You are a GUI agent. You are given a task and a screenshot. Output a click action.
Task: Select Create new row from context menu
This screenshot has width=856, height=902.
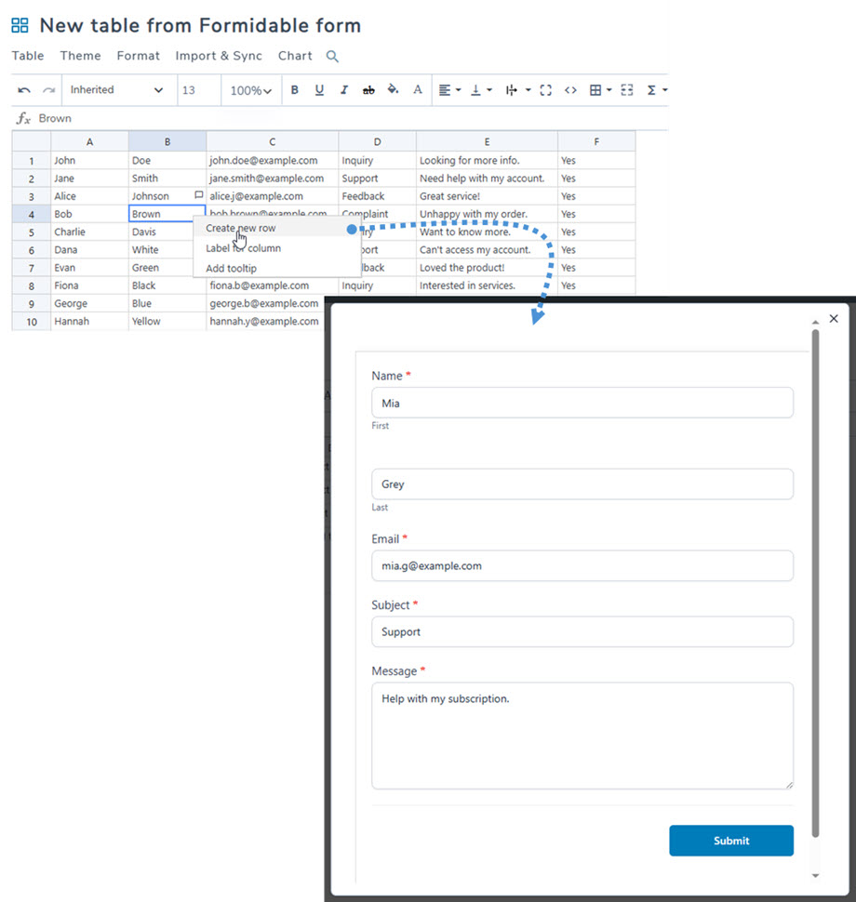tap(241, 228)
